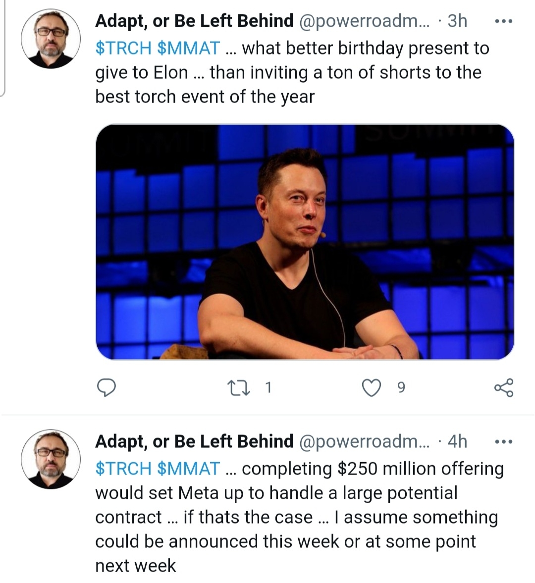Open the author name on the 4h tweet
The width and height of the screenshot is (535, 583).
coord(194,441)
